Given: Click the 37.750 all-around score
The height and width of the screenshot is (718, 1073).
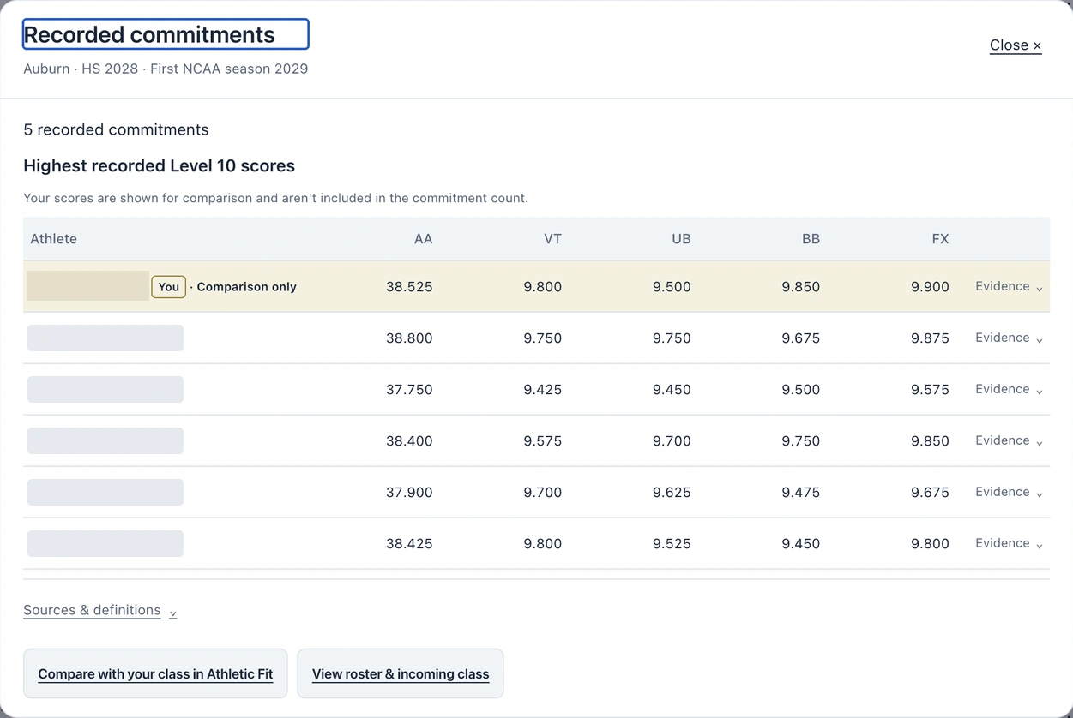Looking at the screenshot, I should coord(409,390).
